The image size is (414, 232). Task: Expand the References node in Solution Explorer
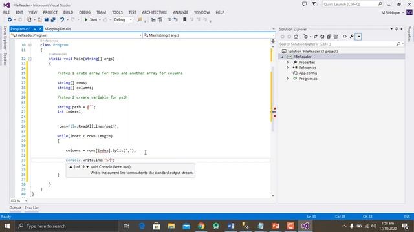[287, 68]
